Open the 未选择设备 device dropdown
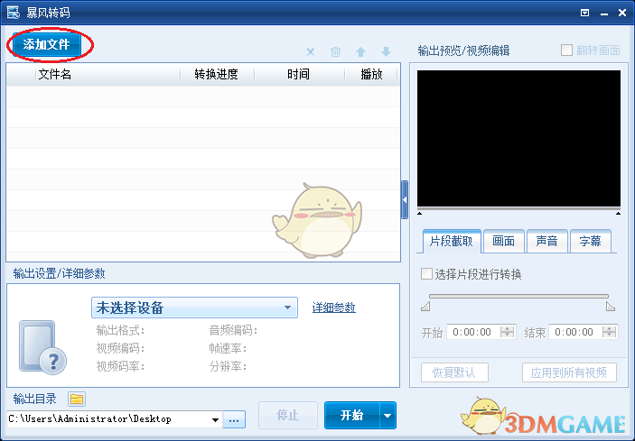The image size is (635, 441). point(194,308)
